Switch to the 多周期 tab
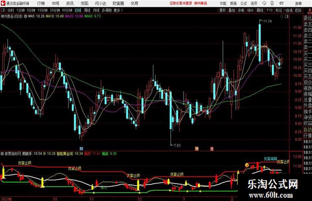 click(107, 10)
